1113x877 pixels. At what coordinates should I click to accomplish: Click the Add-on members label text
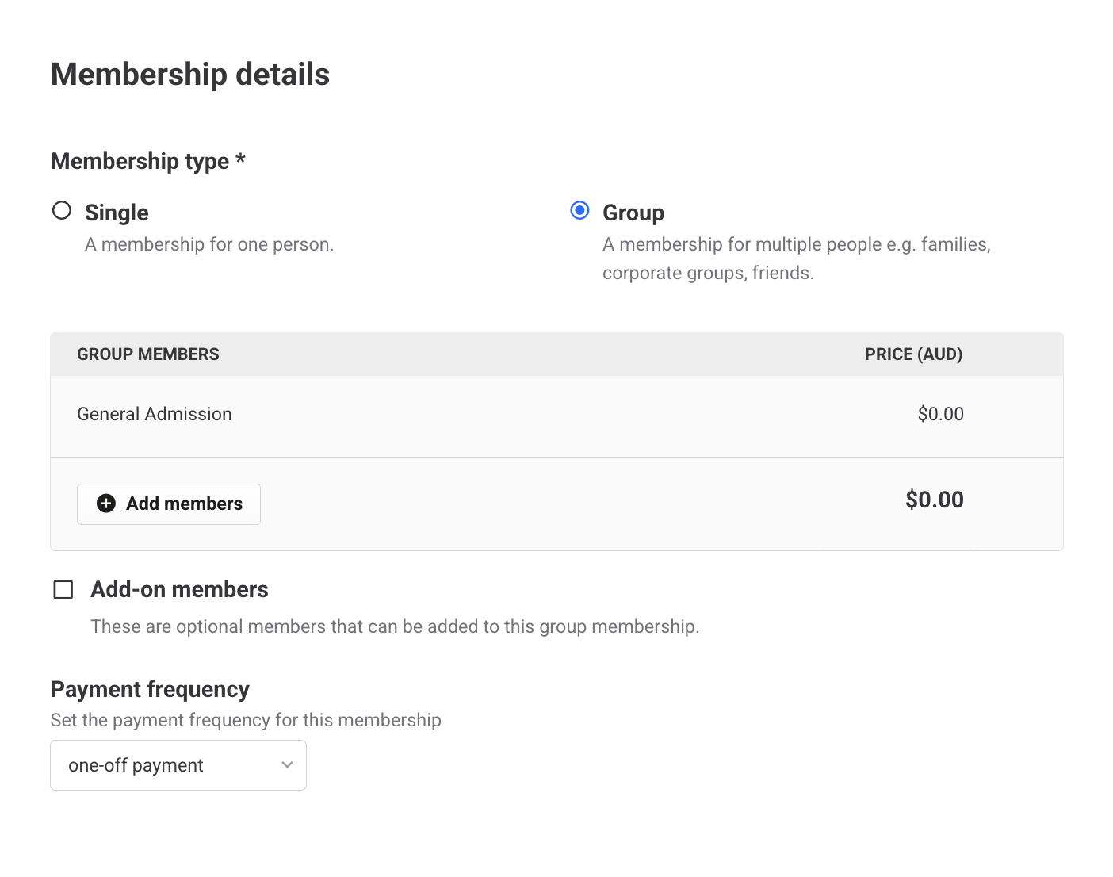pyautogui.click(x=179, y=590)
